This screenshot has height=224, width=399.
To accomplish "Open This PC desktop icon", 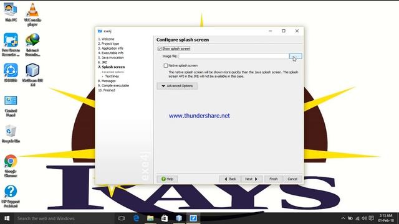I will tap(11, 12).
